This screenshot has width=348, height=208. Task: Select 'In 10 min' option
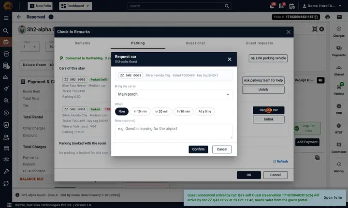pos(140,111)
